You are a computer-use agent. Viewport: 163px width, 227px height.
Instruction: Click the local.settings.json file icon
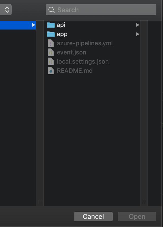(x=51, y=61)
